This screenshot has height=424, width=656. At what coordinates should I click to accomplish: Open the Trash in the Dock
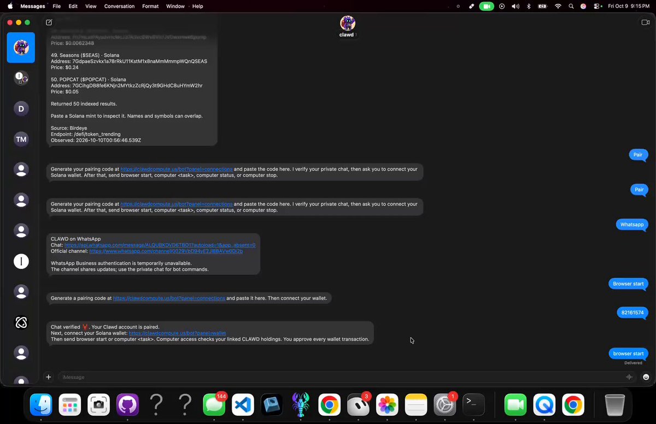[x=615, y=405]
